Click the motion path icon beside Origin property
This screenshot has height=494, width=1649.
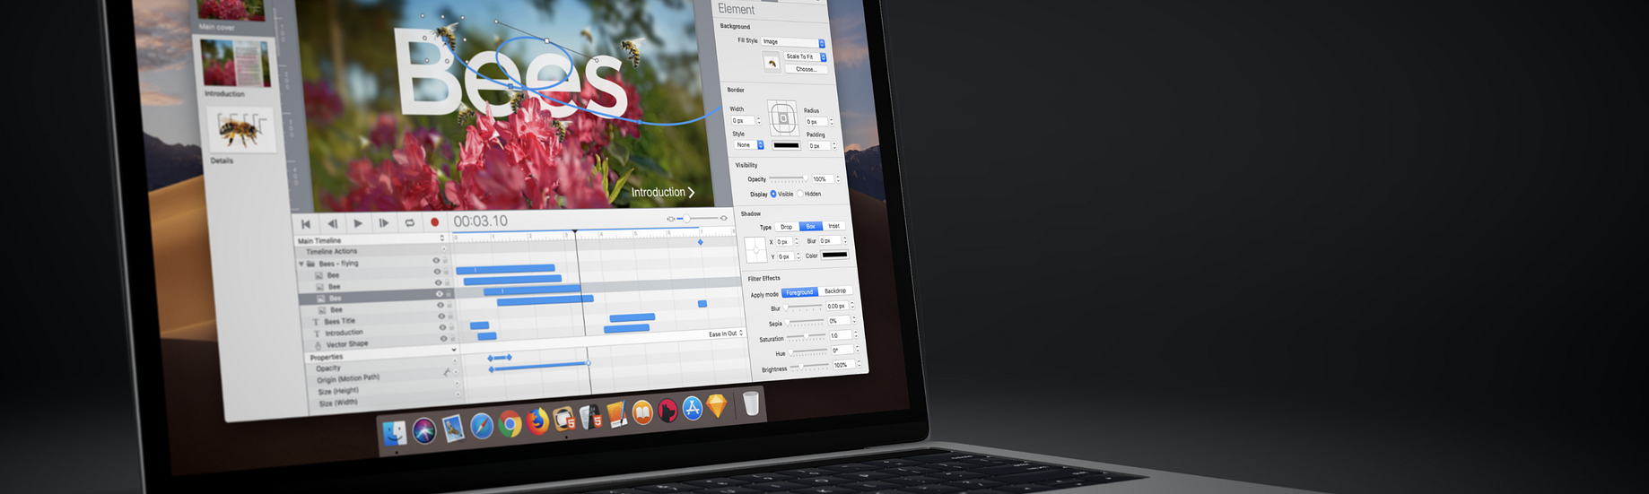[447, 371]
